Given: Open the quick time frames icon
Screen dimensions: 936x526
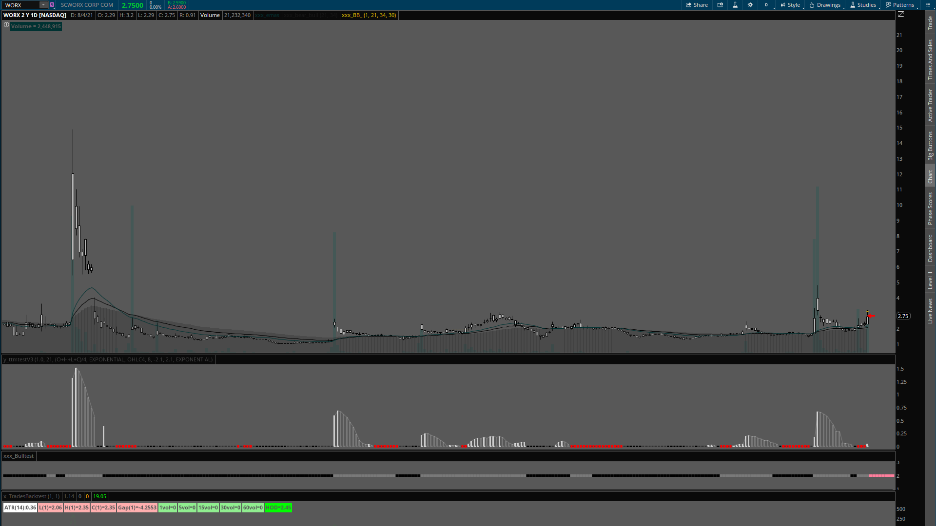Looking at the screenshot, I should tap(720, 5).
